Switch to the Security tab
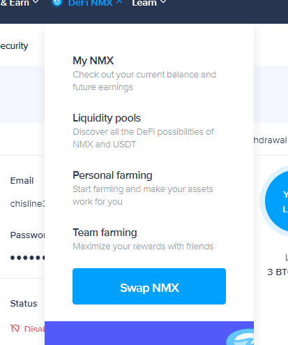 coord(14,46)
